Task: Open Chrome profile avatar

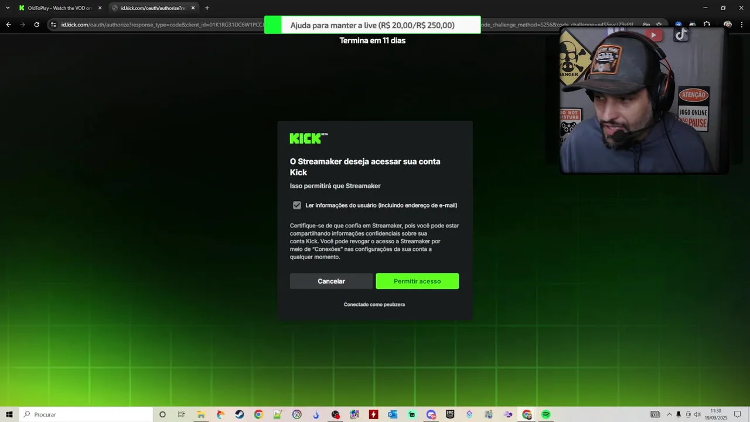Action: pyautogui.click(x=728, y=25)
